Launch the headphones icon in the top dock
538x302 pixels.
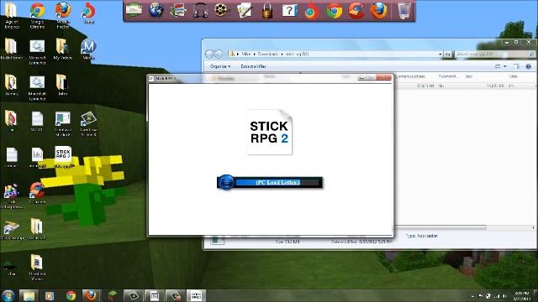click(200, 10)
